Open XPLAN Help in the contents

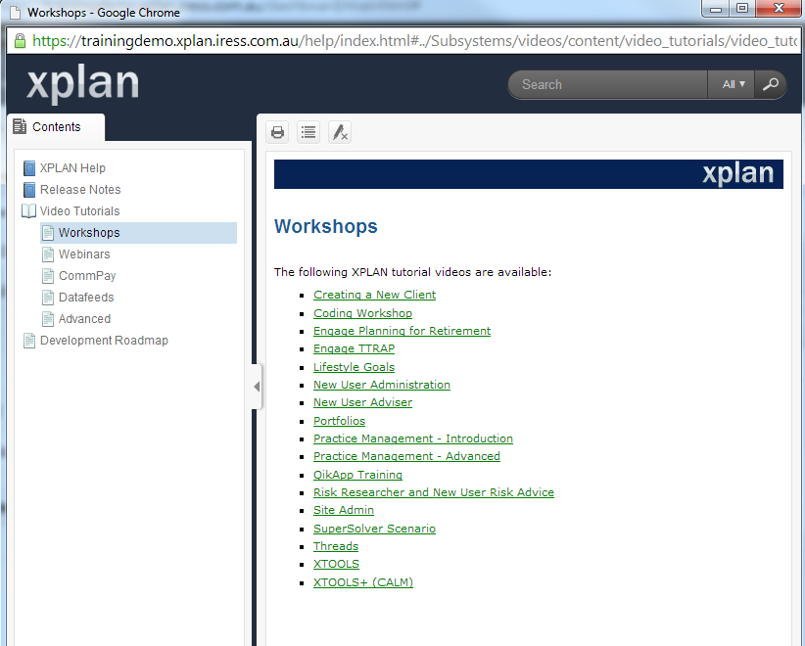tap(72, 167)
